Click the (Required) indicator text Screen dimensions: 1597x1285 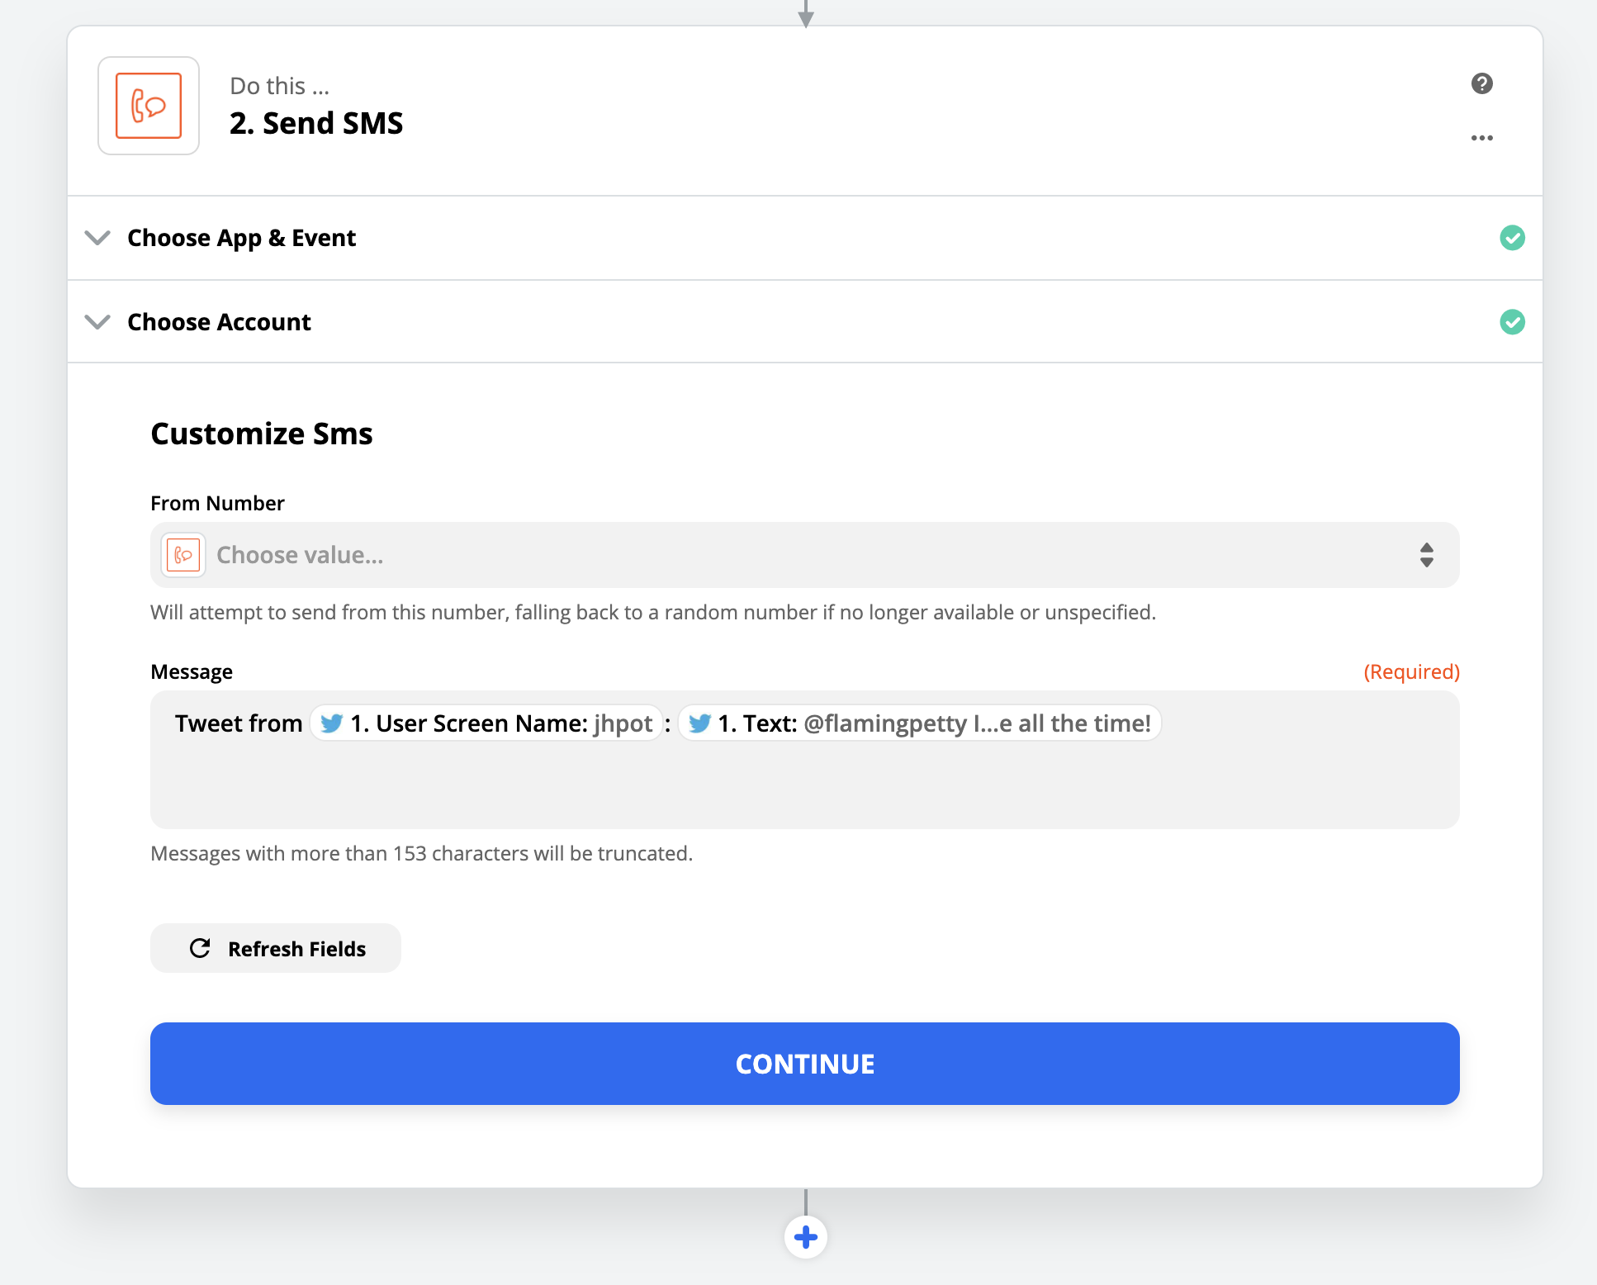tap(1411, 671)
